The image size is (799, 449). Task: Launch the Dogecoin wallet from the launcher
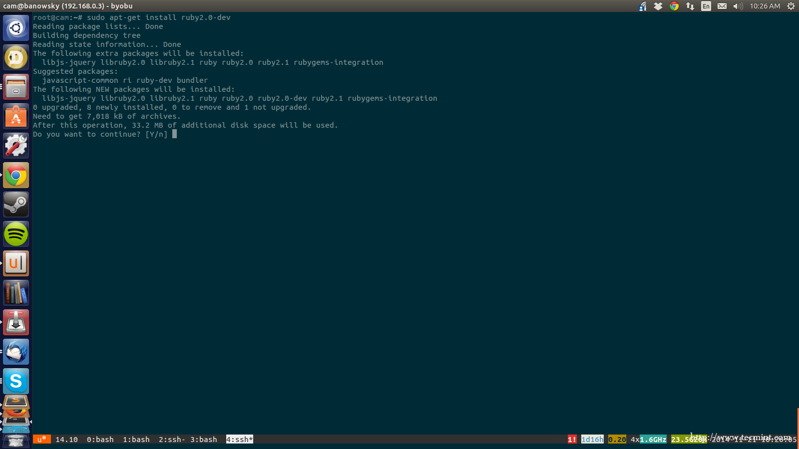tap(16, 57)
